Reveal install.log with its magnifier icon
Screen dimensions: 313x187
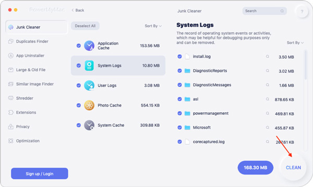pyautogui.click(x=267, y=57)
